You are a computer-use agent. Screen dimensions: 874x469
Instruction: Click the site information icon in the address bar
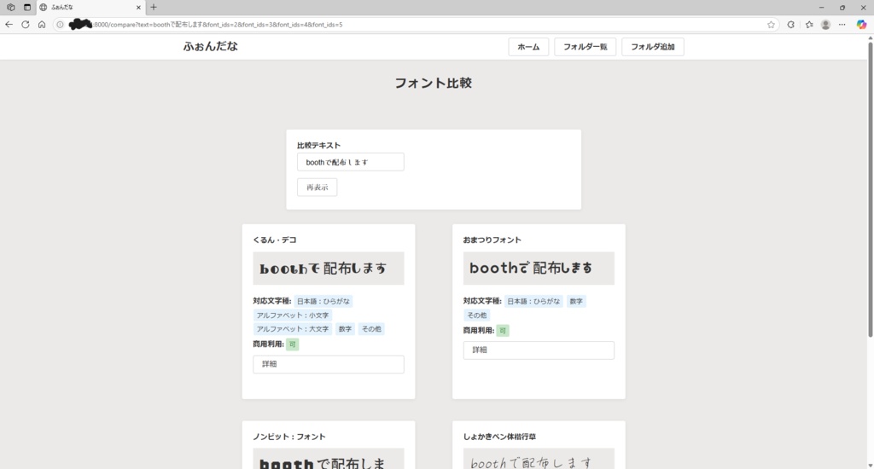61,25
